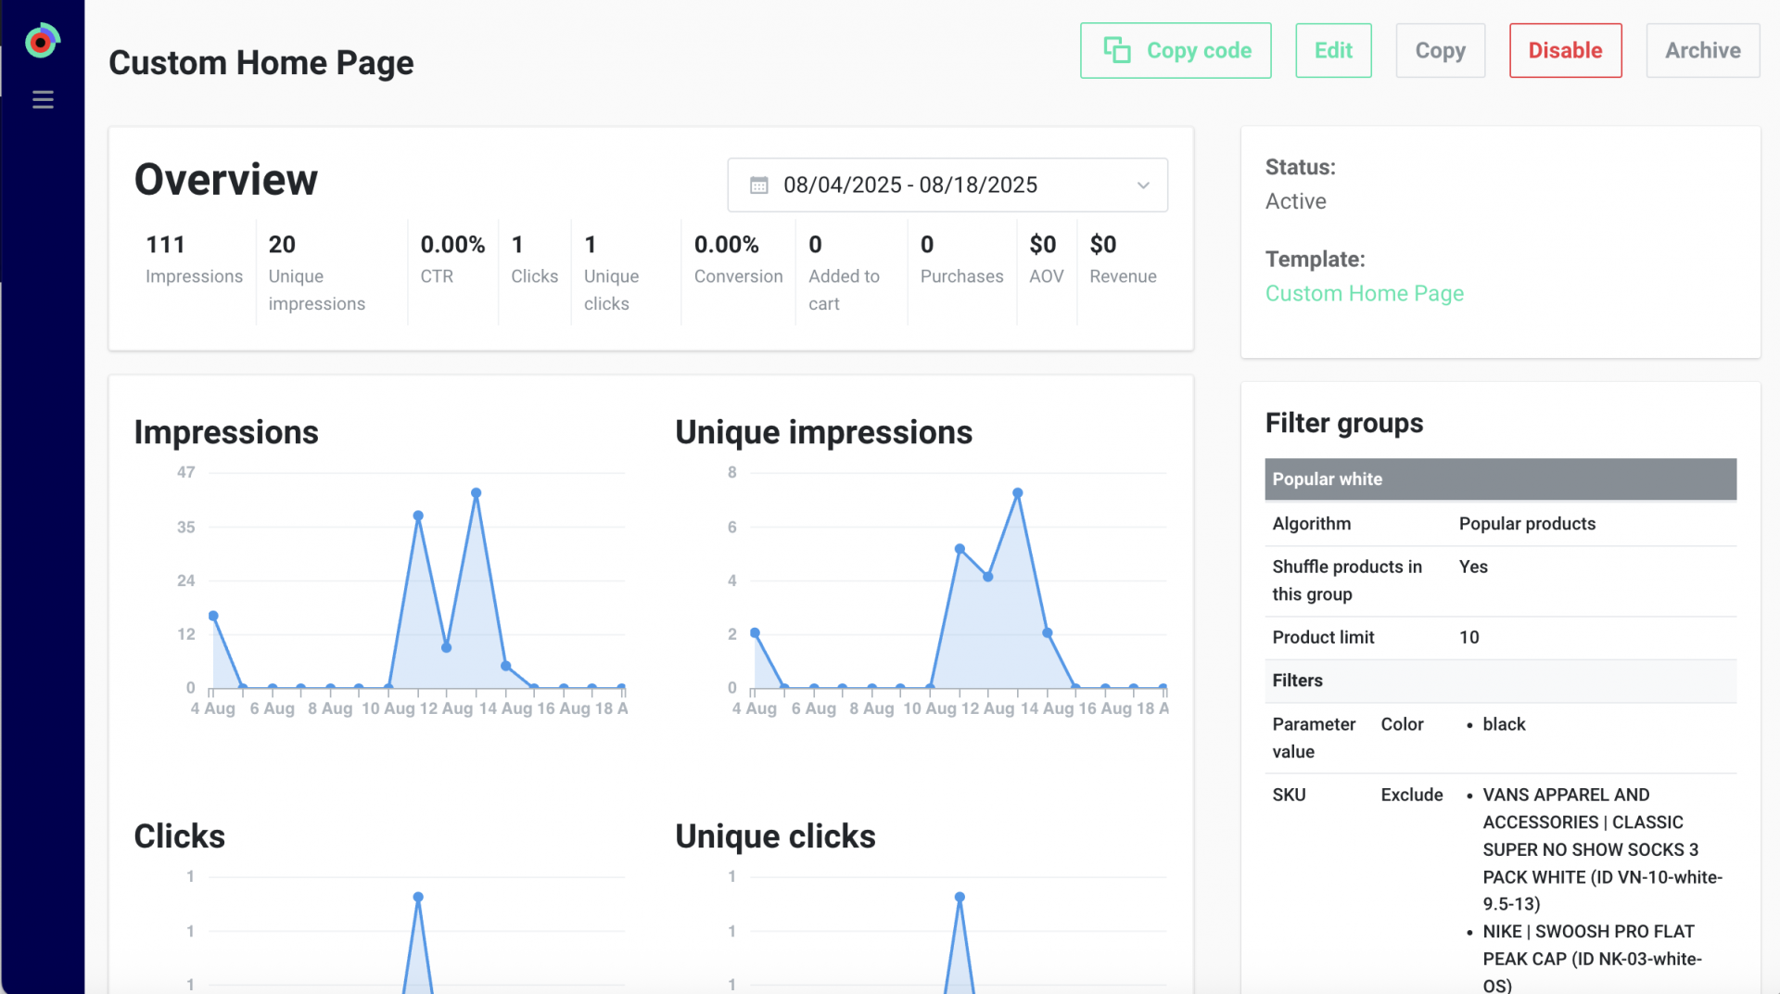Open the Custom Home Page template link
This screenshot has height=994, width=1780.
tap(1364, 294)
